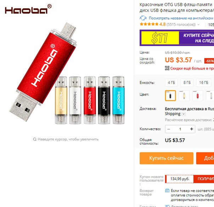Click the Купить сейчас button

click(167, 158)
